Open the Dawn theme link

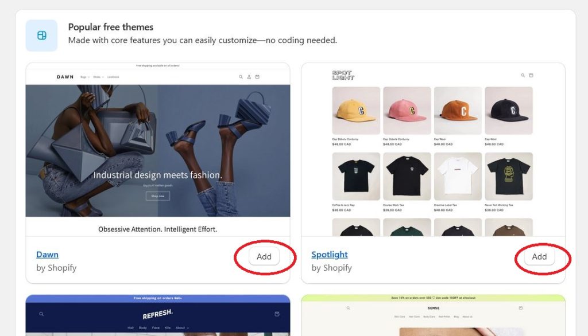47,255
